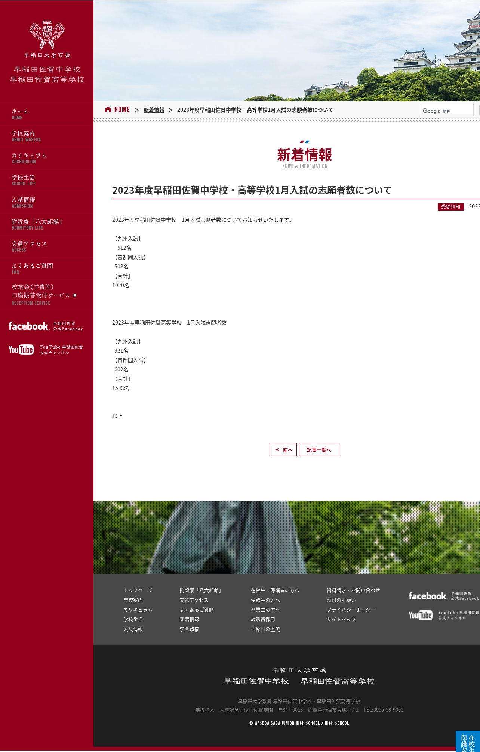Open footer link 早稲田の歴史
This screenshot has height=752, width=480.
(x=265, y=629)
